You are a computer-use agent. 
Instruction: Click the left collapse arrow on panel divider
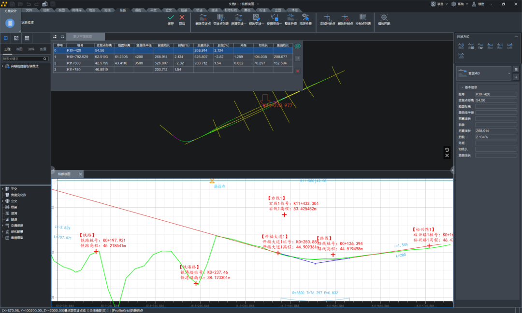(x=53, y=170)
